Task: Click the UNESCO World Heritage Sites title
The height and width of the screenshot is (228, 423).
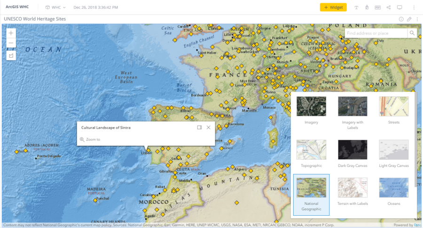Action: pos(35,19)
